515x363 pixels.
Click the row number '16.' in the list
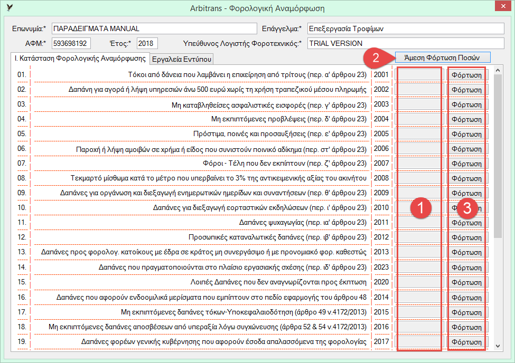(22, 297)
